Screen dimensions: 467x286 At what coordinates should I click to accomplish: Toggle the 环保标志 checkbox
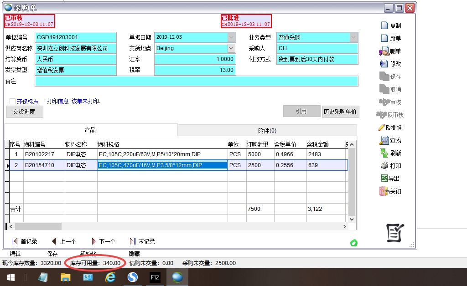13,102
